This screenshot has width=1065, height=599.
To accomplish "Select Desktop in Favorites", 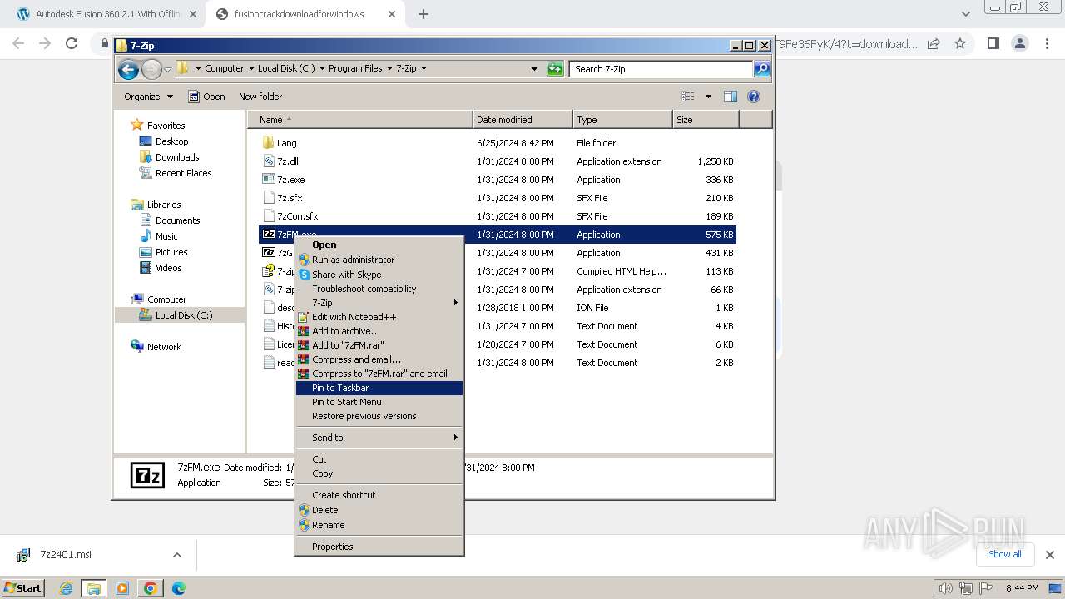I will click(171, 141).
